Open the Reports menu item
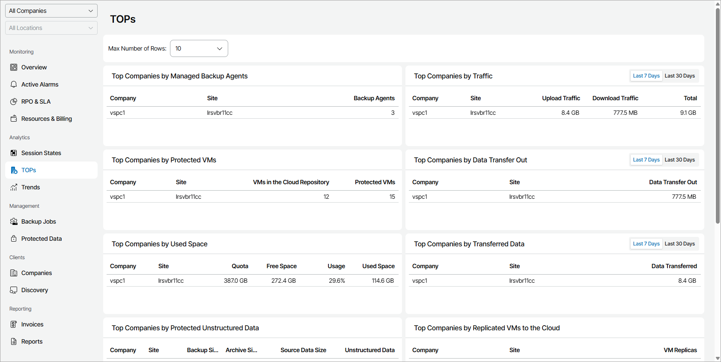Screen dimensions: 721x362 [x=32, y=341]
